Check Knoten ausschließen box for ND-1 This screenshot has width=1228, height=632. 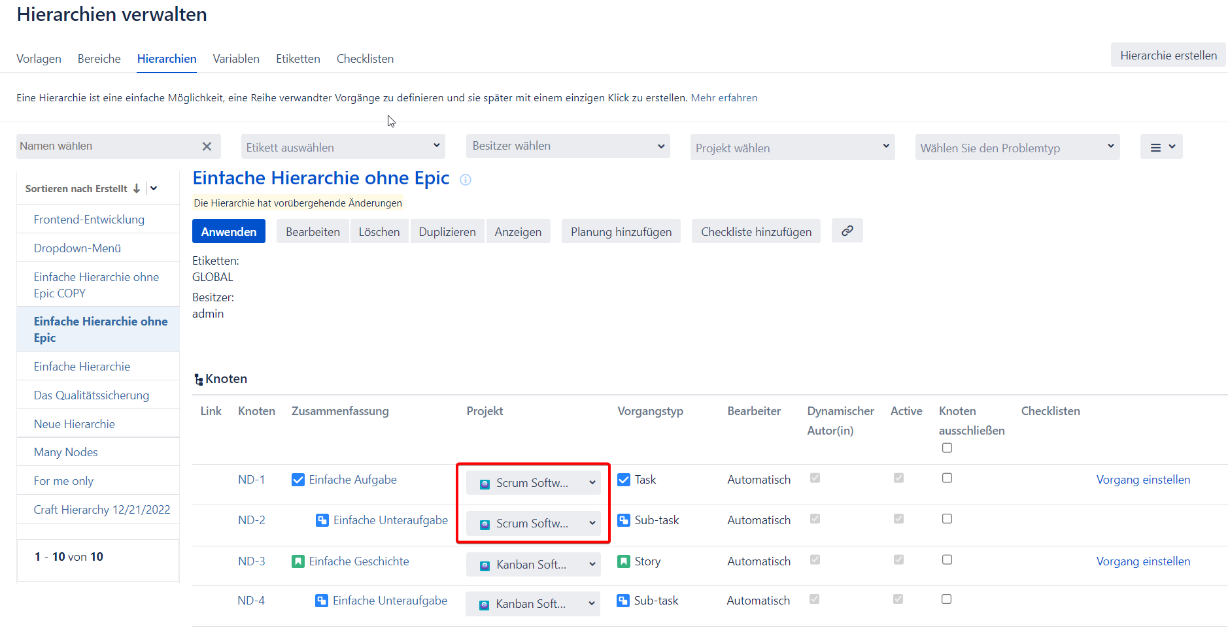pyautogui.click(x=947, y=478)
